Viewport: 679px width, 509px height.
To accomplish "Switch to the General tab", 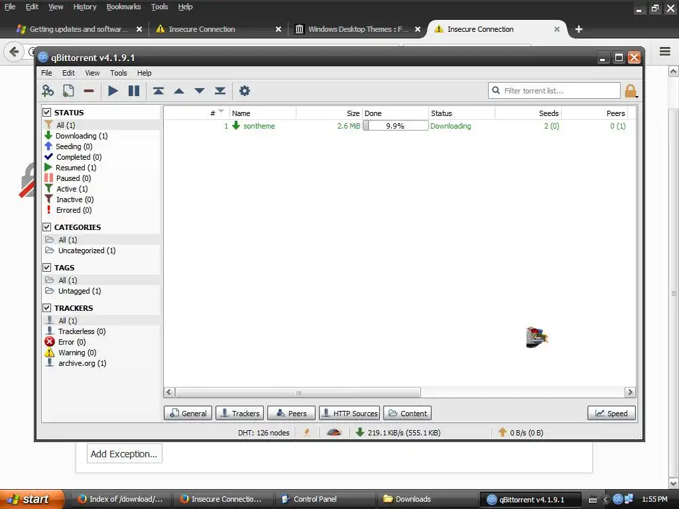I will [x=188, y=413].
